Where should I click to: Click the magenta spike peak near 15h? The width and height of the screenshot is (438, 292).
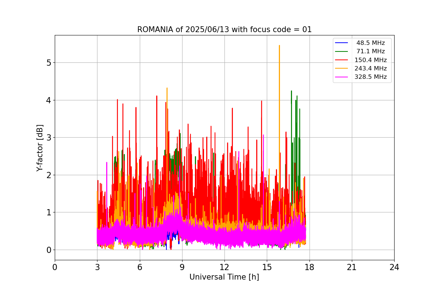click(263, 135)
